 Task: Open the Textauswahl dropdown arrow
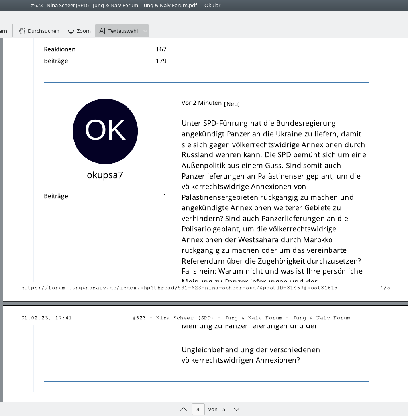(x=145, y=31)
